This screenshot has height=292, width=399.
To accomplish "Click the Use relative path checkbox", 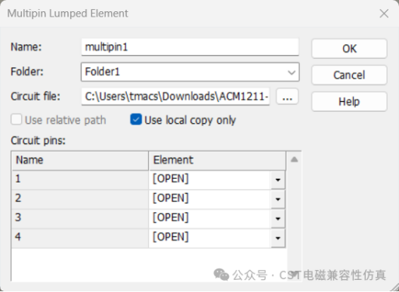I will (17, 119).
